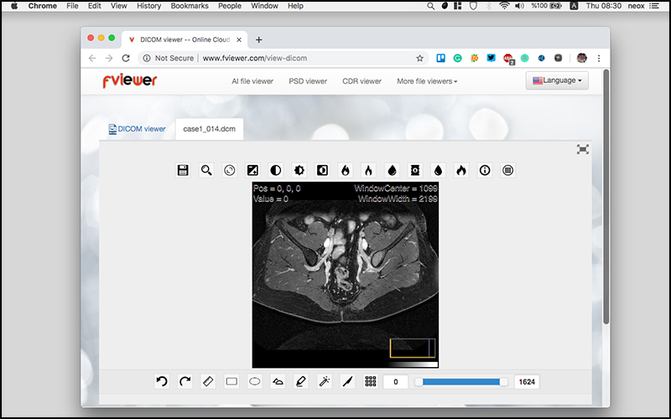This screenshot has height=419, width=671.
Task: Click the histogram box on the MRI image
Action: [413, 348]
